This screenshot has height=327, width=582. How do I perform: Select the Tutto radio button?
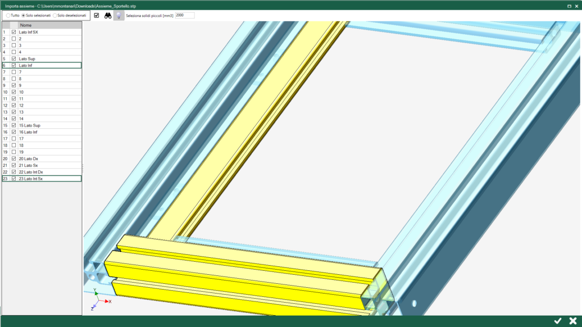[x=9, y=15]
